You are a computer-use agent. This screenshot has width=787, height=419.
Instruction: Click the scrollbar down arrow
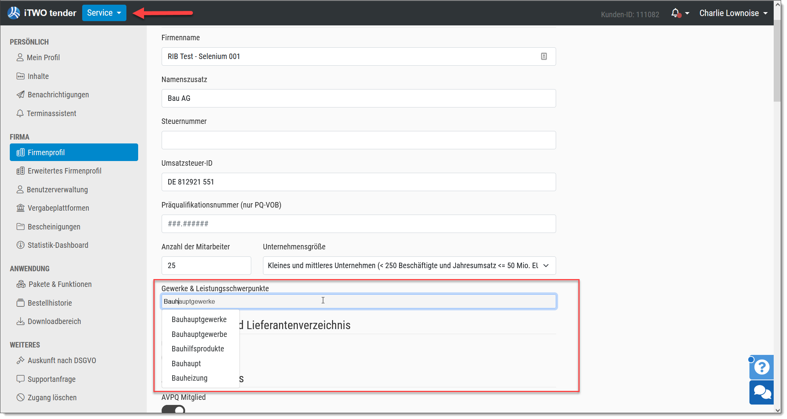click(777, 410)
